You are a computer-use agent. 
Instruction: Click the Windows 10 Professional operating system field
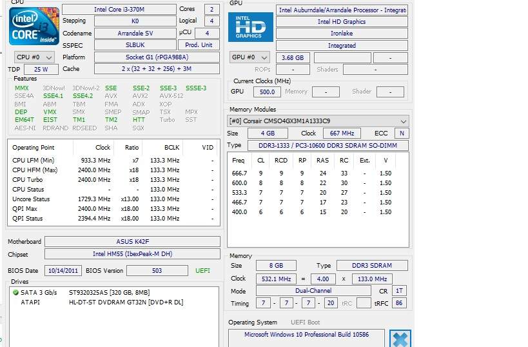pos(306,335)
